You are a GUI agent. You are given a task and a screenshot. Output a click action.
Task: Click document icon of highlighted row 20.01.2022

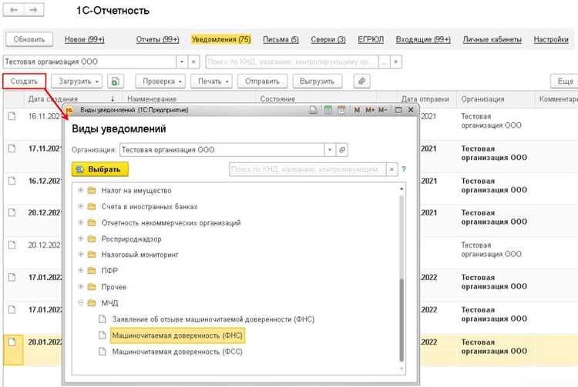[x=12, y=342]
